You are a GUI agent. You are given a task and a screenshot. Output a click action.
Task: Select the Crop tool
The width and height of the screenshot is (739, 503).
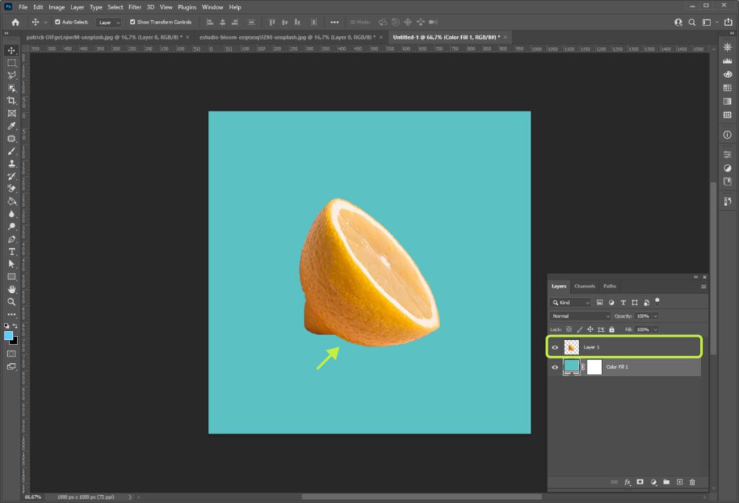[x=12, y=100]
